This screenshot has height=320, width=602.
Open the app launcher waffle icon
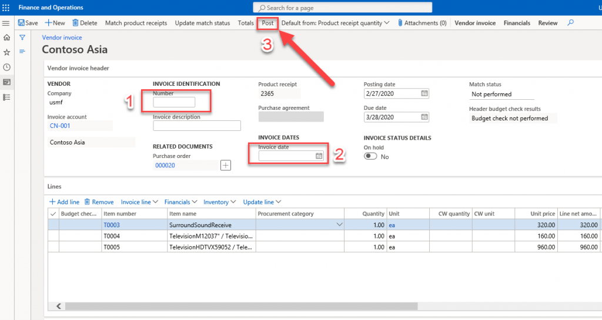click(6, 8)
